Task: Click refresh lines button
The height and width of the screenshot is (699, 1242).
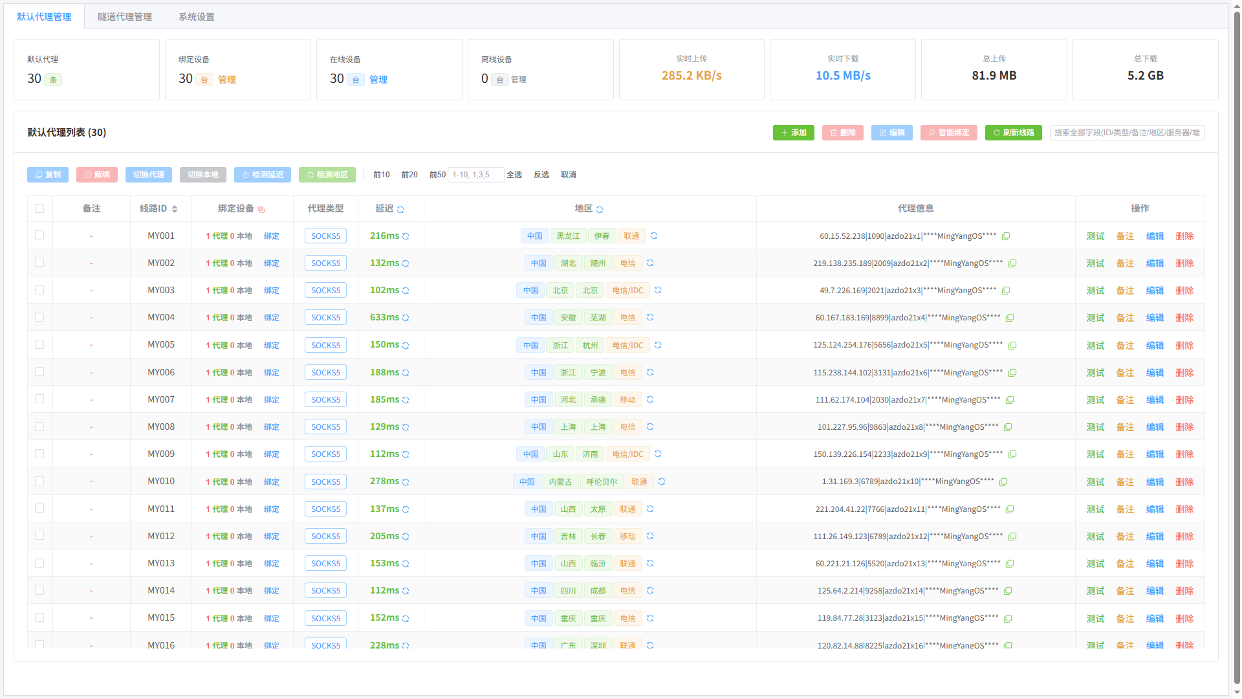Action: click(x=1014, y=133)
